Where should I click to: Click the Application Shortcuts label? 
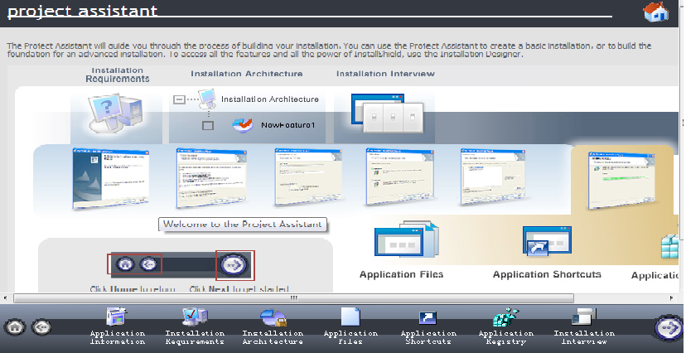547,275
